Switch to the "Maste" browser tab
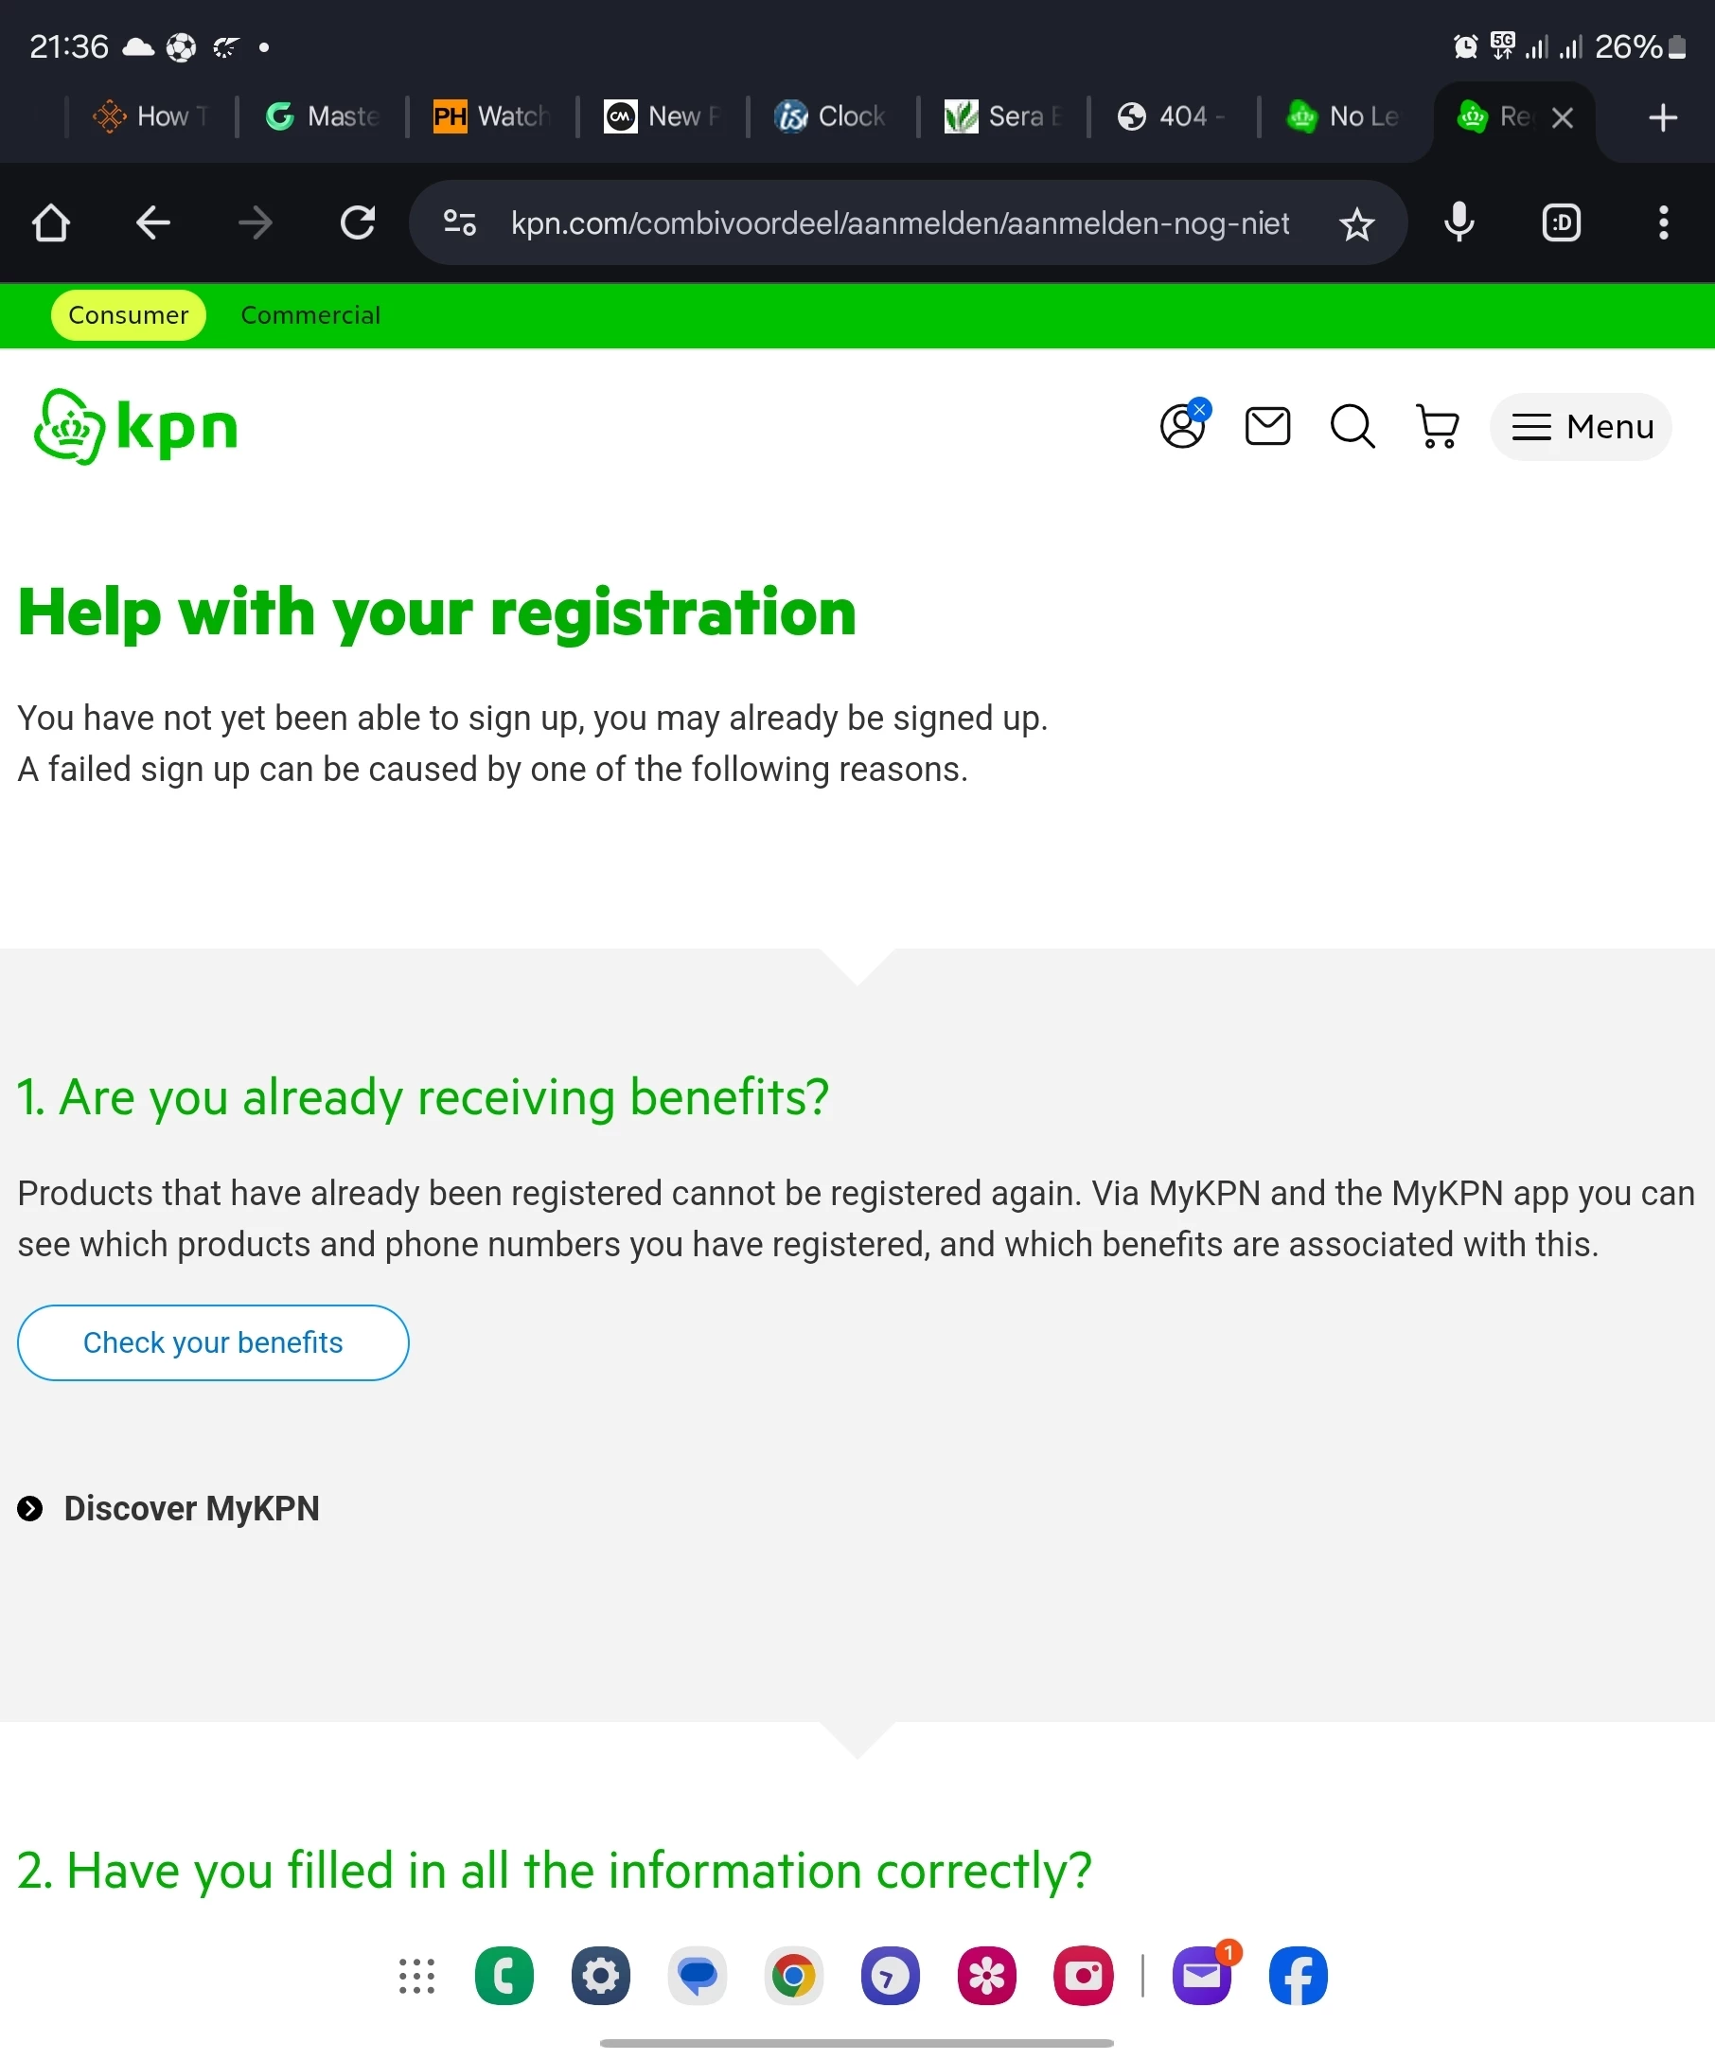1715x2060 pixels. coord(322,116)
